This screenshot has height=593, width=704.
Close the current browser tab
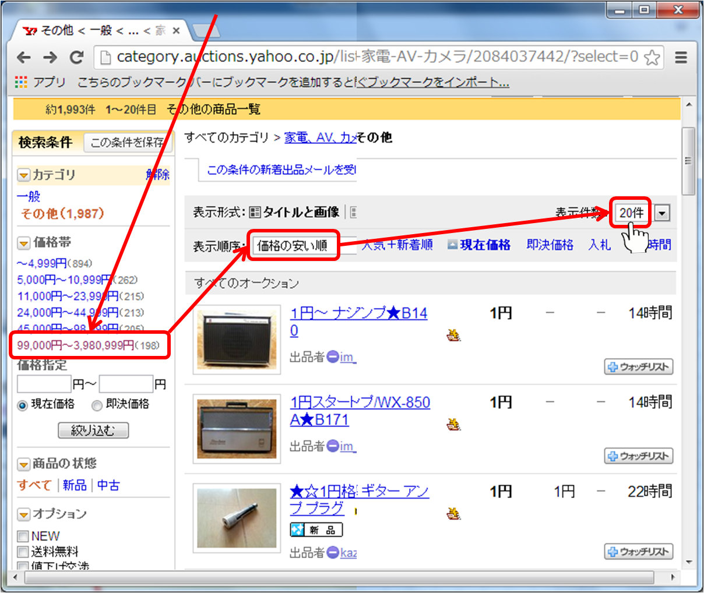tap(176, 30)
